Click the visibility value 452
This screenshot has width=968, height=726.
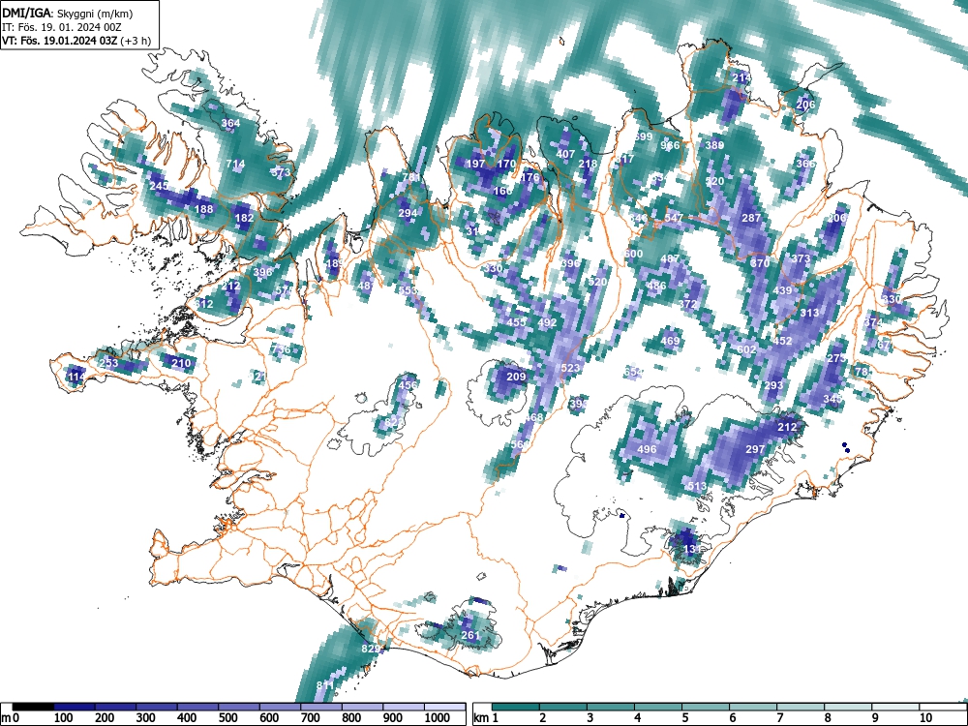point(782,341)
